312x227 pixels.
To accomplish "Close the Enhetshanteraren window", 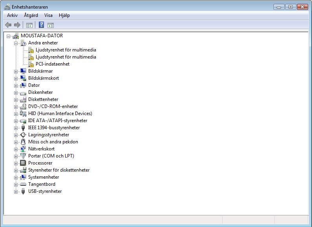I will 303,7.
